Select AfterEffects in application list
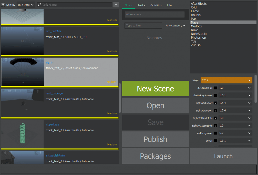This screenshot has height=175, width=258. point(223,4)
